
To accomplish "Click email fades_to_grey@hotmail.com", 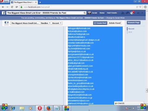I will pos(81,83).
